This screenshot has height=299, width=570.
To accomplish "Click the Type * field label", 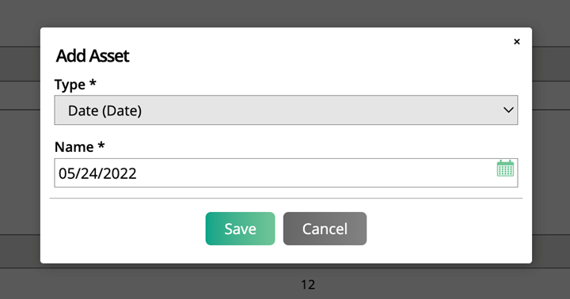I will coord(75,85).
